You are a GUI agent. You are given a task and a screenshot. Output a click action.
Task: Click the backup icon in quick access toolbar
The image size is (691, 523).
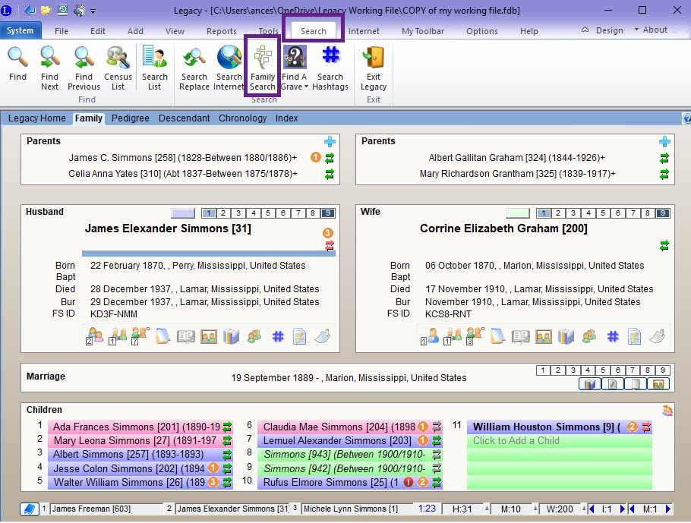coord(62,10)
